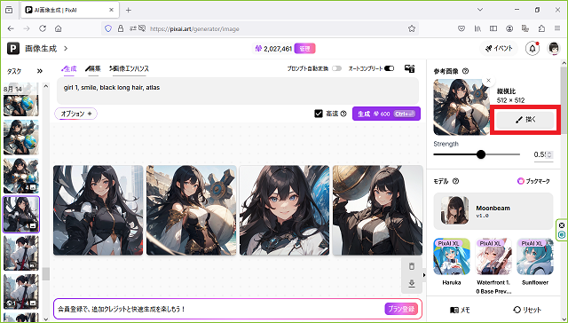Screen dimensions: 568x323
Task: Open the イベント button
Action: point(499,48)
